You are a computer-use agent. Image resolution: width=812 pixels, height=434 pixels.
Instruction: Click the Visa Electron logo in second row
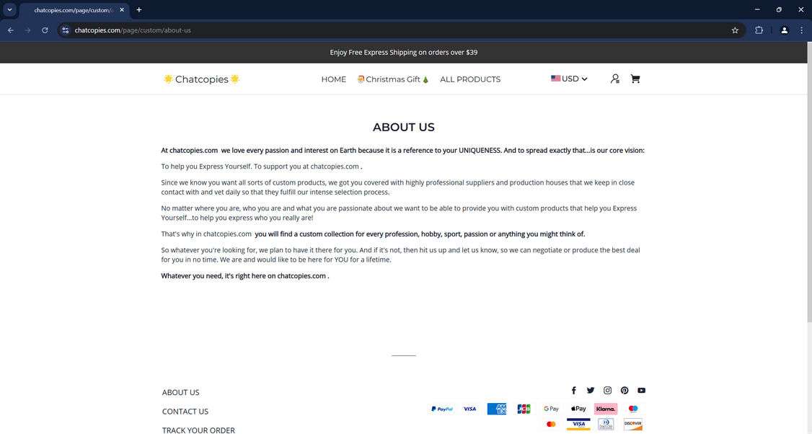(578, 424)
